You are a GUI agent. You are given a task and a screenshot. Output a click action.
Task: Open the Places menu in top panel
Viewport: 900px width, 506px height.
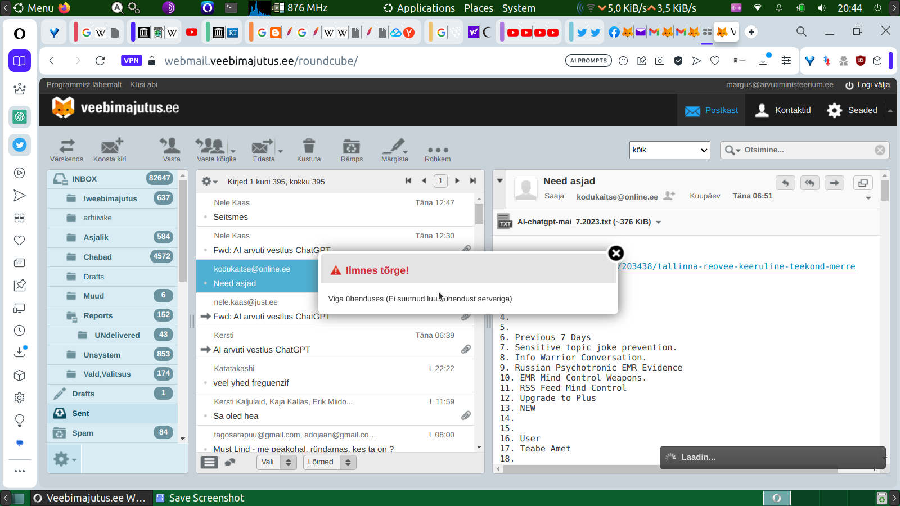point(479,8)
